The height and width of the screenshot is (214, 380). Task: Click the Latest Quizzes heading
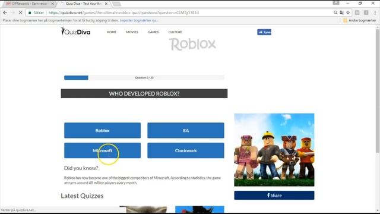coord(82,196)
